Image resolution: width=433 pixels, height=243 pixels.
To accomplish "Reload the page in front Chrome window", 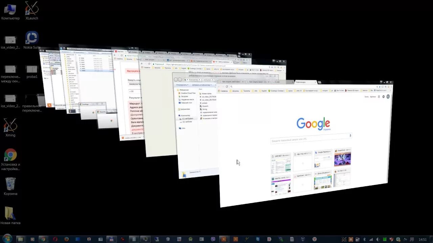I will [x=227, y=86].
